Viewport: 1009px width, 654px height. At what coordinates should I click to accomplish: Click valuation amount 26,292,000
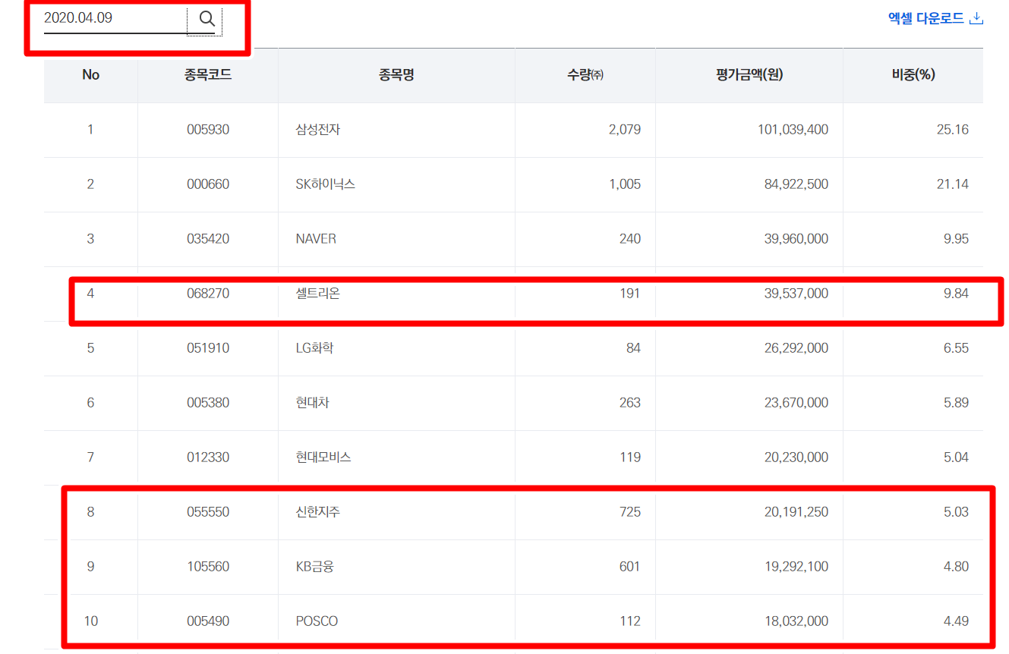pos(796,348)
